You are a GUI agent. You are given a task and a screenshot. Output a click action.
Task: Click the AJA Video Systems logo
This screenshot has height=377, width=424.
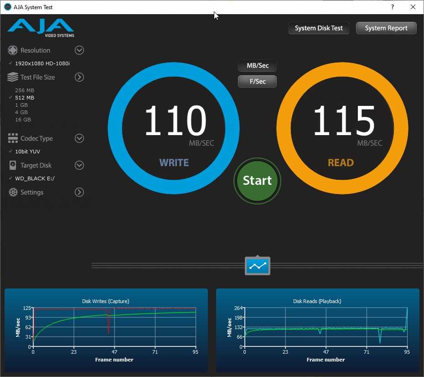pyautogui.click(x=41, y=27)
